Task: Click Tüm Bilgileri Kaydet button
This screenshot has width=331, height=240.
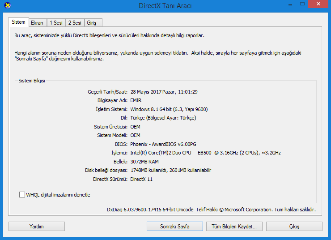Action: 234,227
